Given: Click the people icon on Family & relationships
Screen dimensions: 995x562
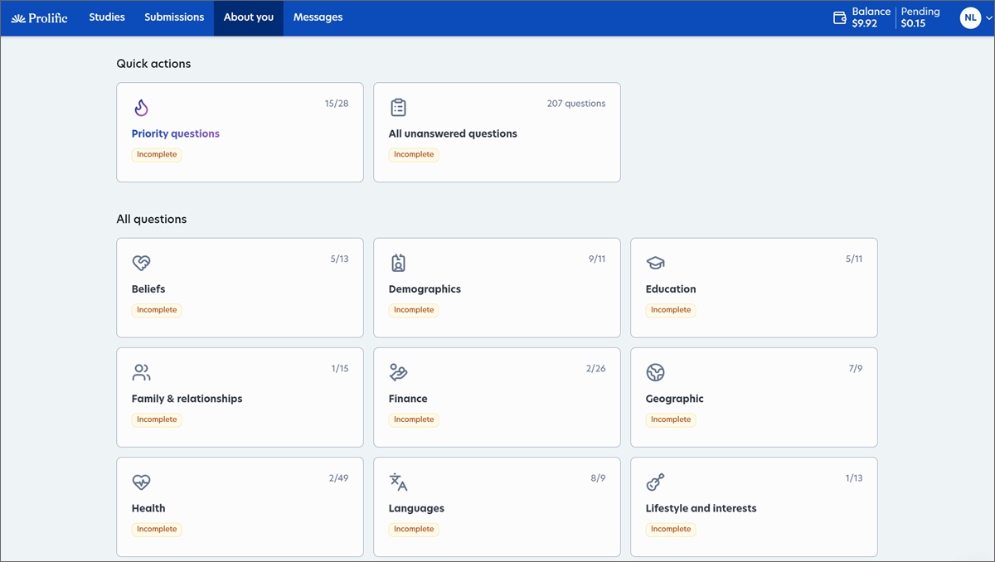Looking at the screenshot, I should pos(141,372).
